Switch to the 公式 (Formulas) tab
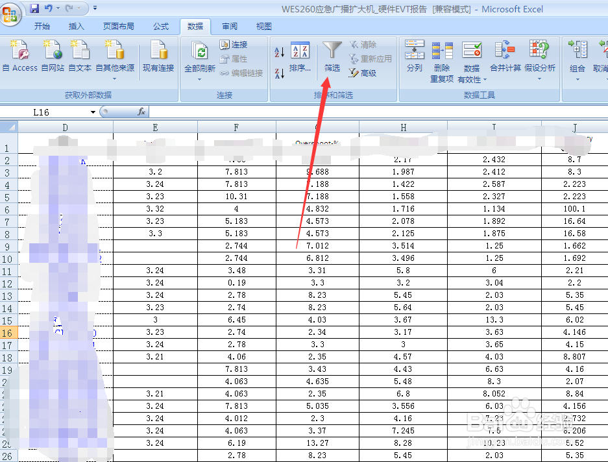 click(x=161, y=27)
